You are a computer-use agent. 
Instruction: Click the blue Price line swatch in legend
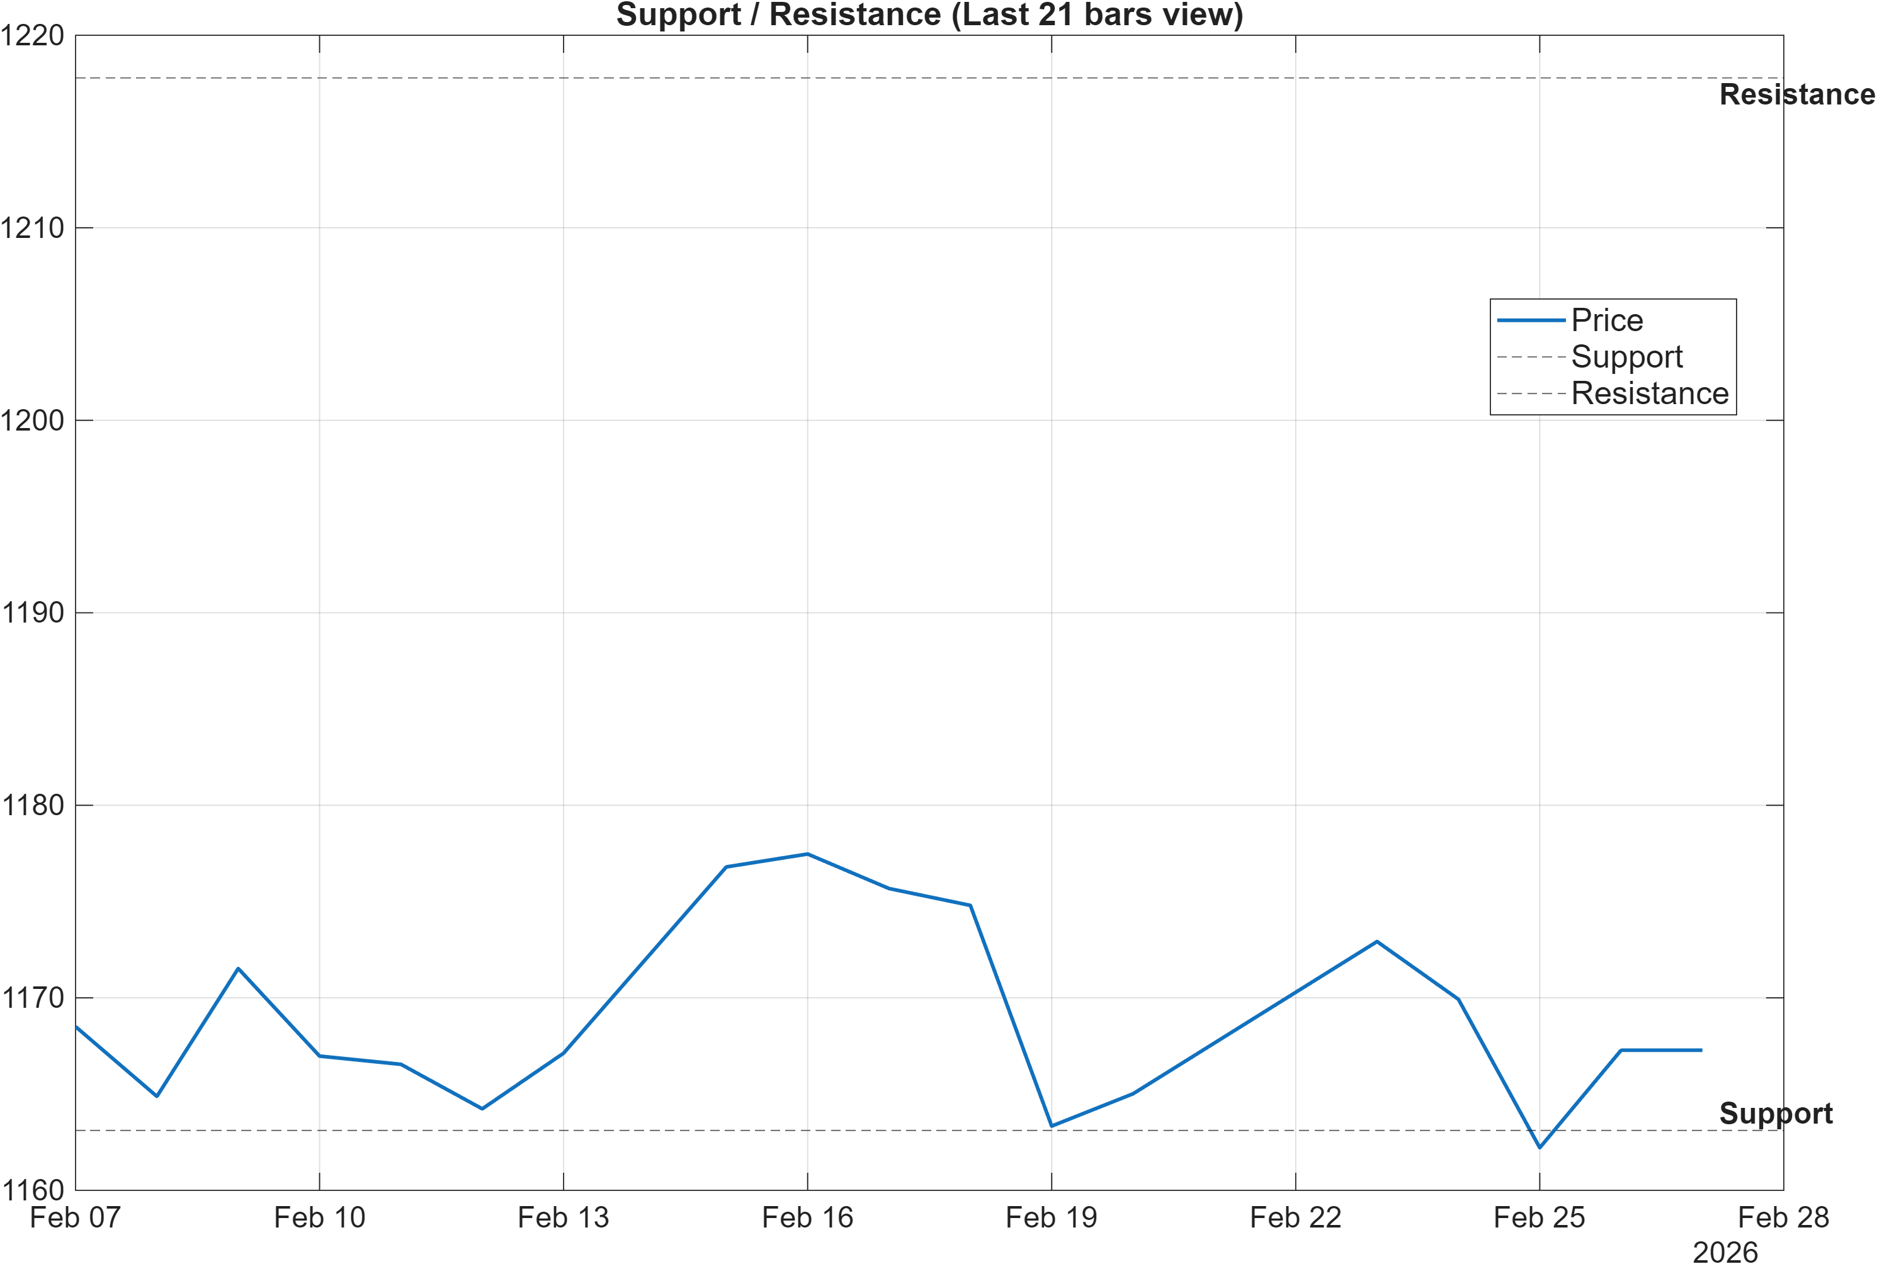click(1530, 320)
